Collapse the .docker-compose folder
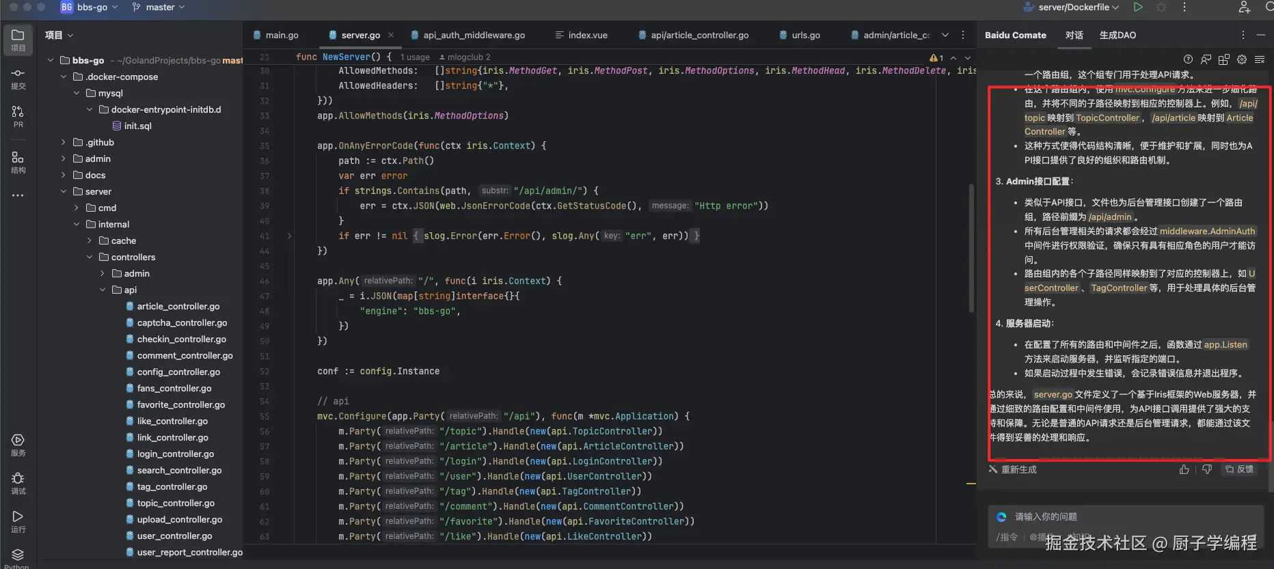Screen dimensions: 1274x569 click(x=64, y=77)
